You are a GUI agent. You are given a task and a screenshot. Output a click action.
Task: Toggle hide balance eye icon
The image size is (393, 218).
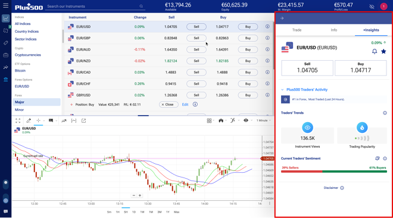pos(372,7)
